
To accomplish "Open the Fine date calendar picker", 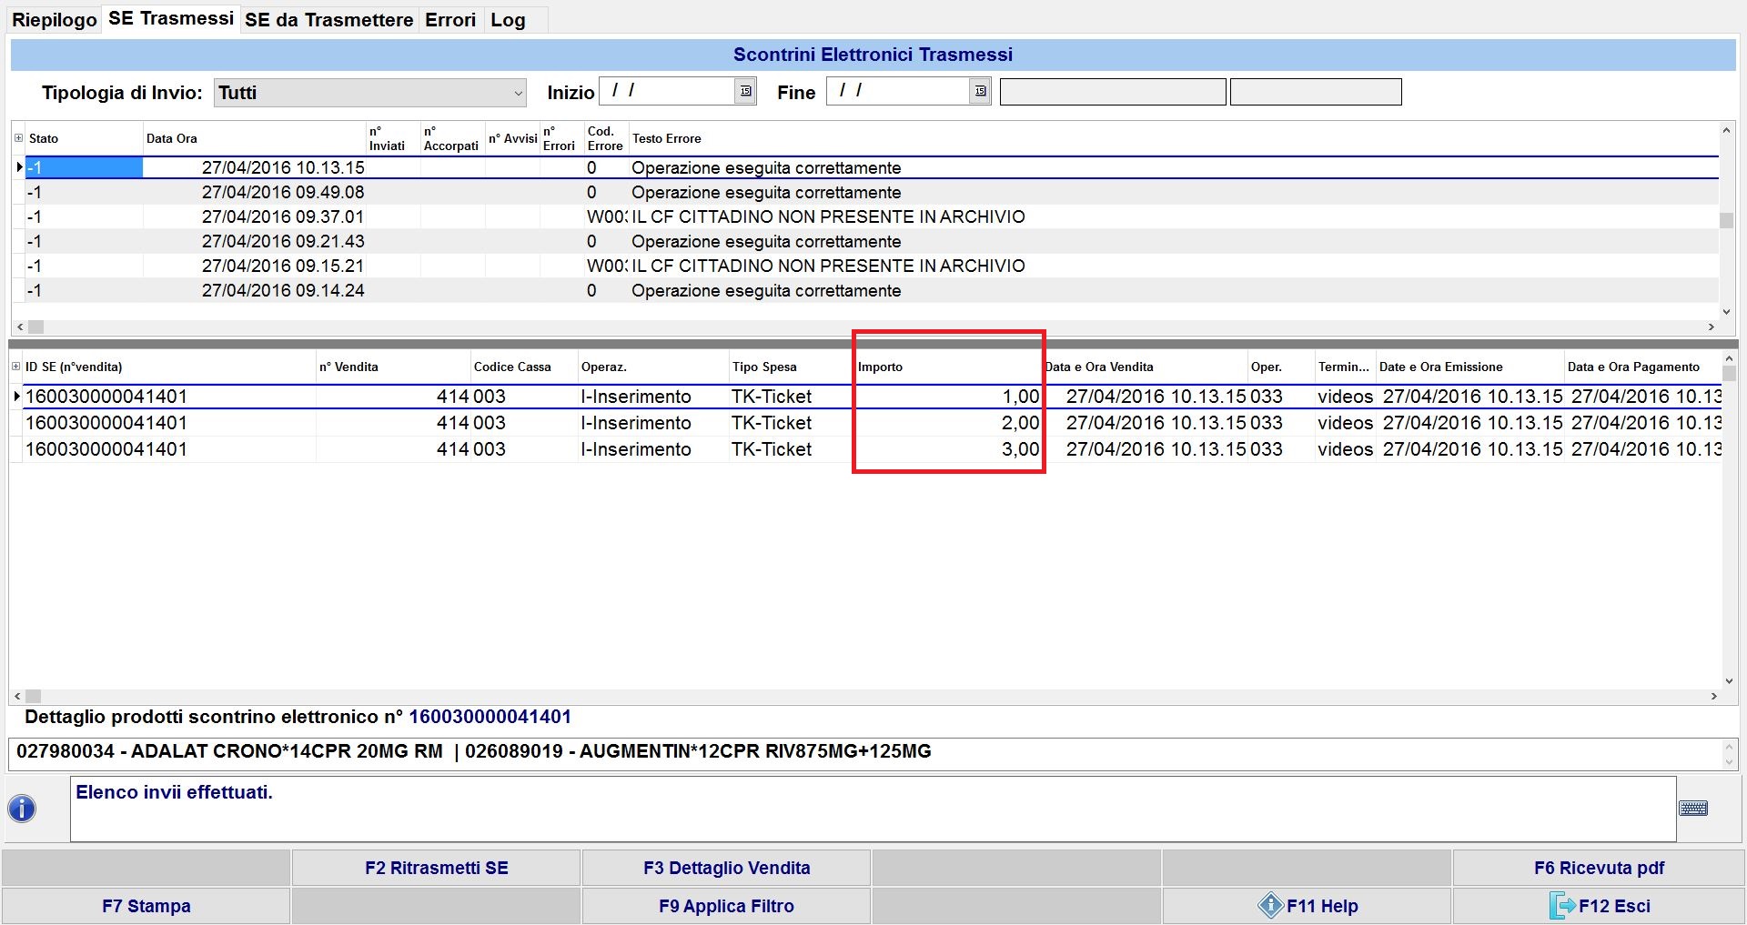I will 980,91.
